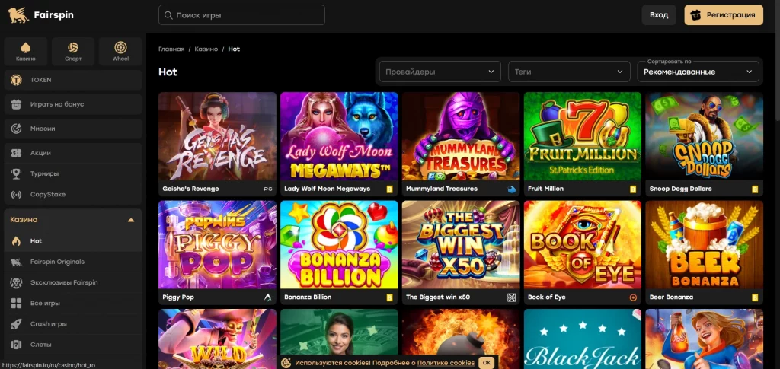
Task: Click the Миссии sidebar label
Action: pyautogui.click(x=43, y=129)
